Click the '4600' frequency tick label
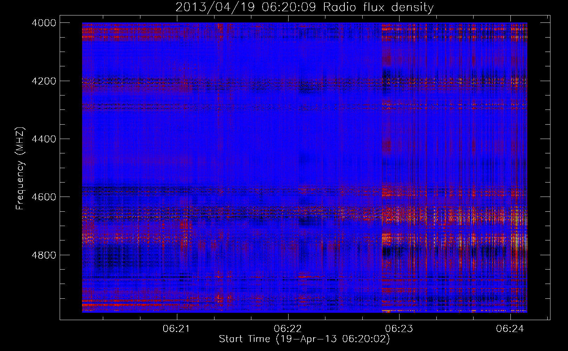Image resolution: width=568 pixels, height=351 pixels. point(44,197)
